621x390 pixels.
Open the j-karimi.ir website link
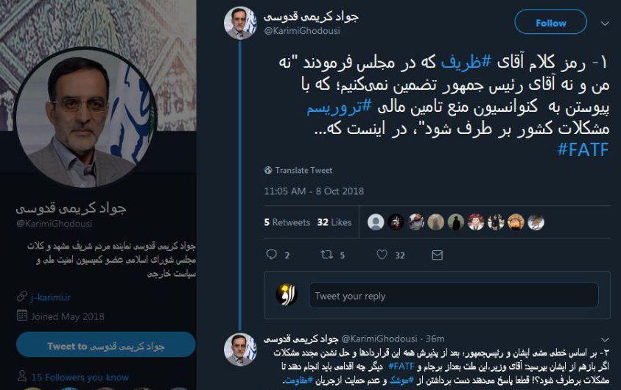pyautogui.click(x=51, y=297)
